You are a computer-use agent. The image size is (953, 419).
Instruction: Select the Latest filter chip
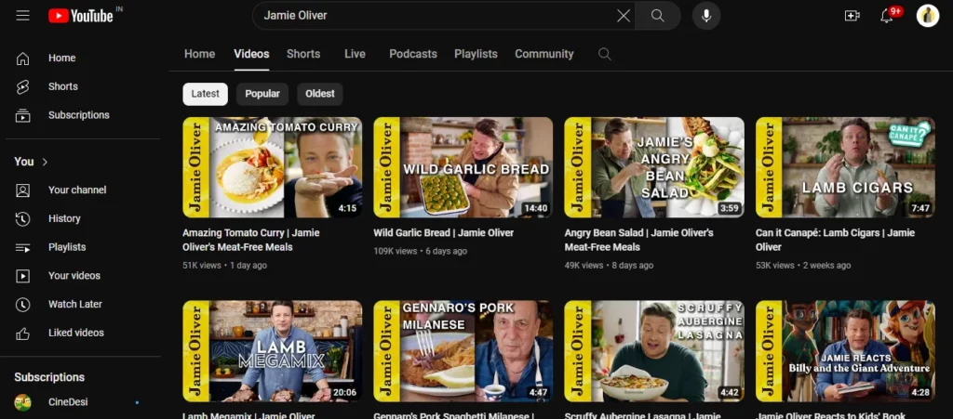(206, 94)
